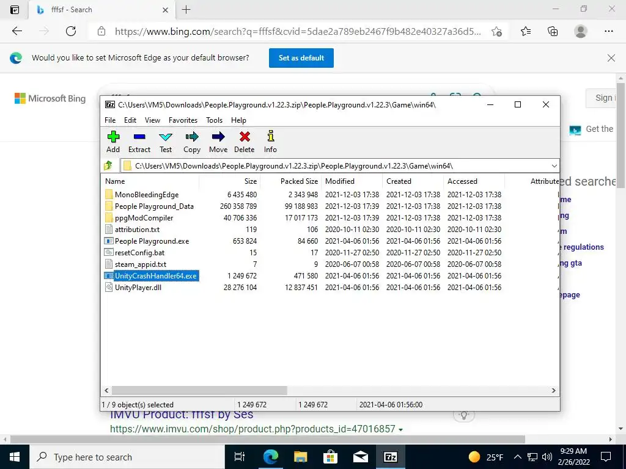626x469 pixels.
Task: Open Edge Collections icon
Action: [x=553, y=31]
